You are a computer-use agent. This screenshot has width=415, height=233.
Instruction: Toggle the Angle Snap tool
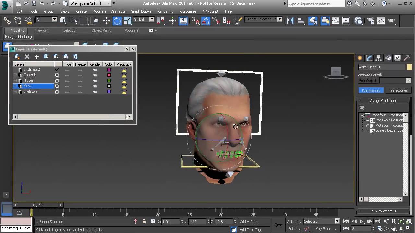pos(206,20)
